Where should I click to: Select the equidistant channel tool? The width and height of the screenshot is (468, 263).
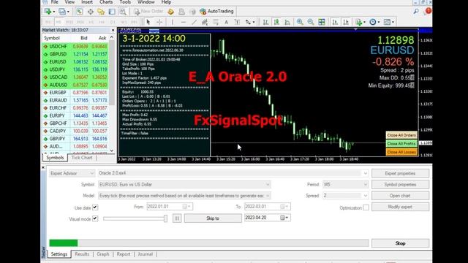pyautogui.click(x=205, y=22)
